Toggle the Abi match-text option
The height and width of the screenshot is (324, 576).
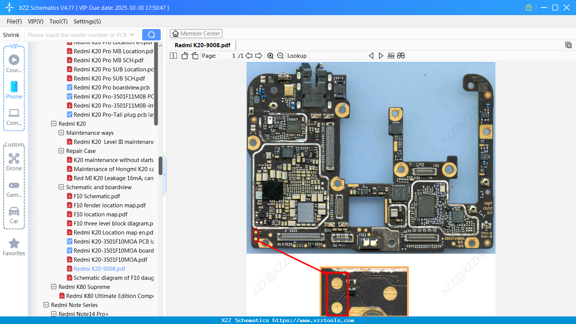coord(391,56)
